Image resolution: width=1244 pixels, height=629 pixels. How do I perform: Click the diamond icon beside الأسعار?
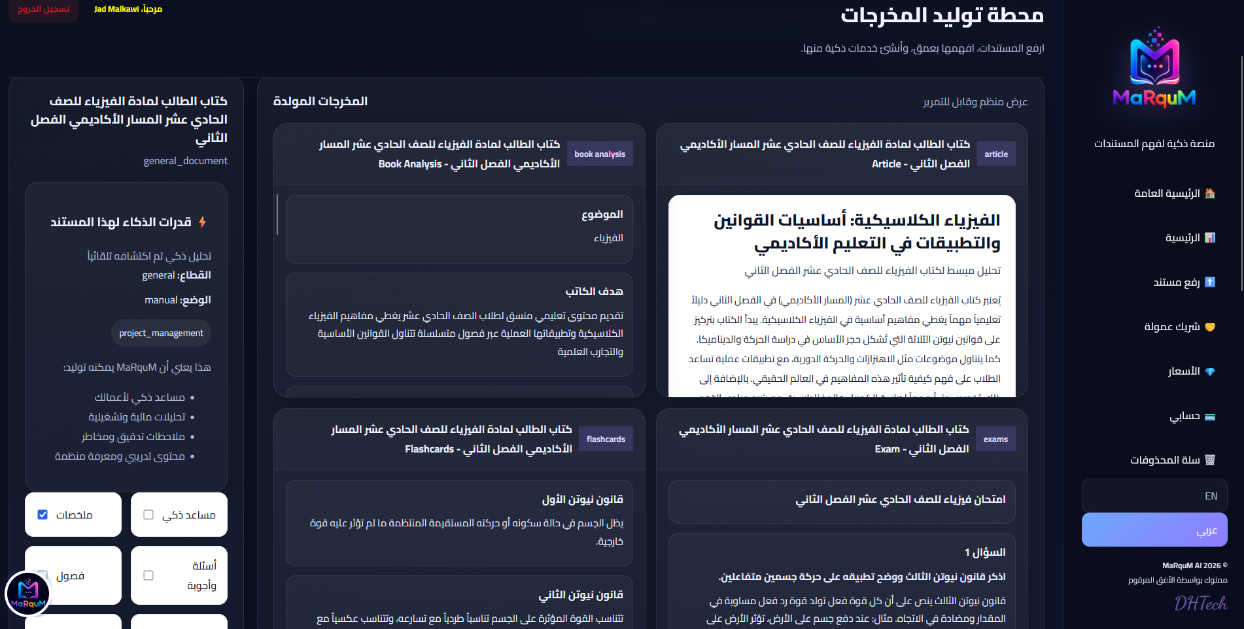pos(1210,371)
